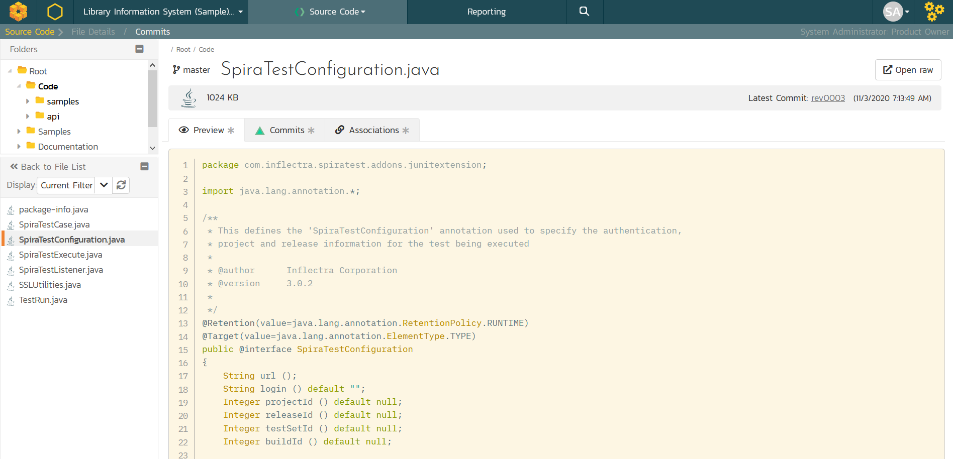This screenshot has width=953, height=459.
Task: Click the Spira orange home logo icon
Action: [19, 12]
